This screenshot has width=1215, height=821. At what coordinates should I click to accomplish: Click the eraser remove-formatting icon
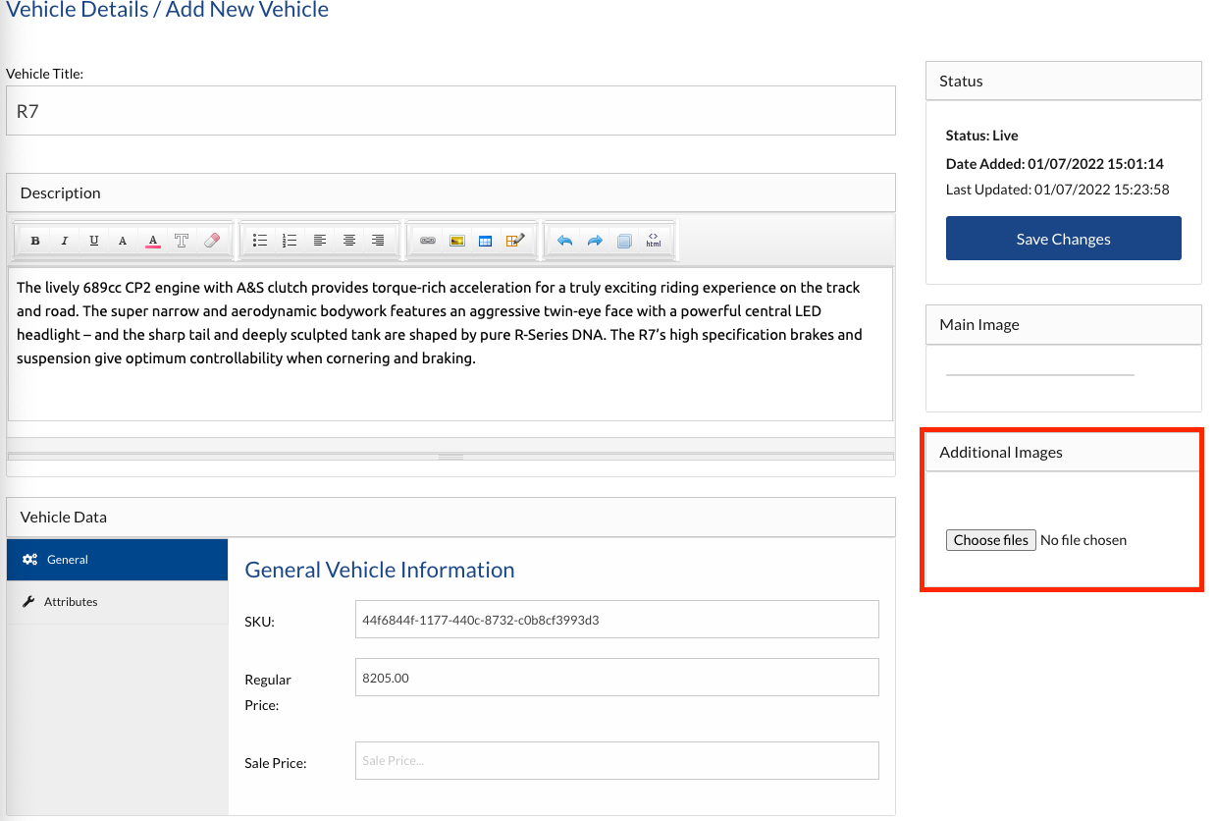[211, 241]
